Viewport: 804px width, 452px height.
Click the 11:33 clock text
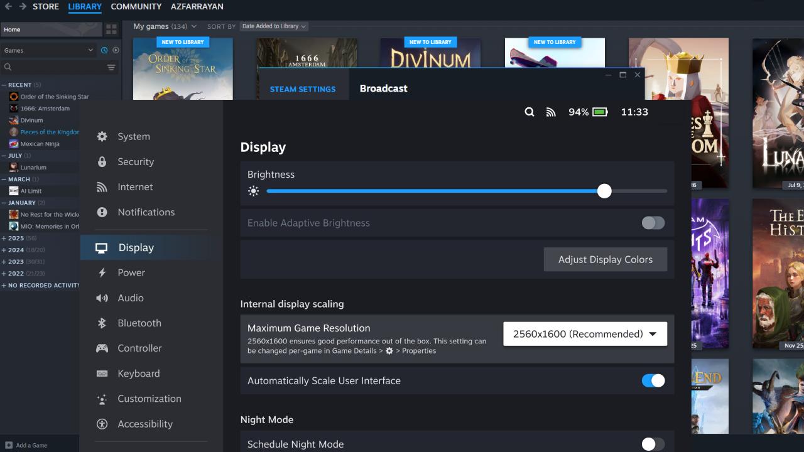tap(634, 112)
